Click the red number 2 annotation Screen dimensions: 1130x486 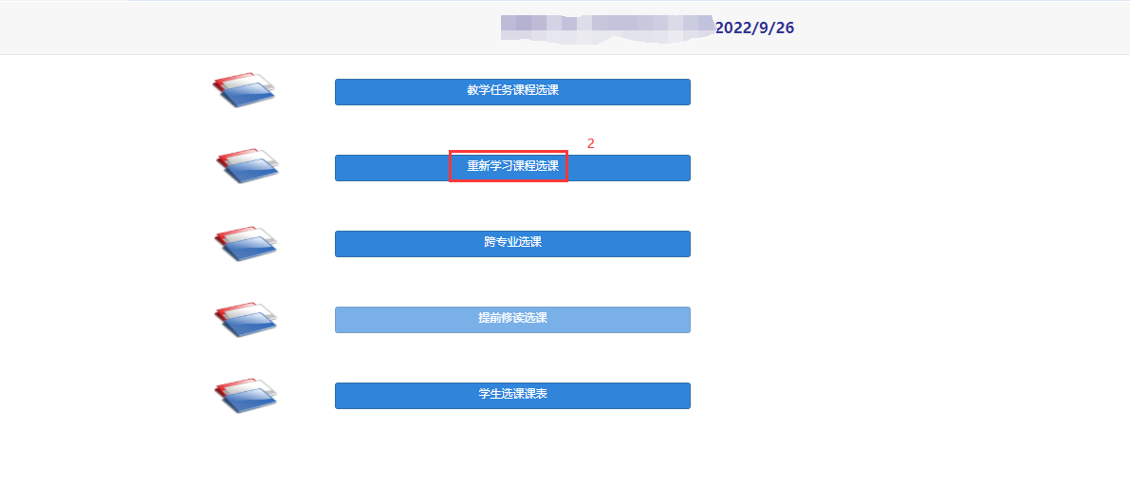pos(591,143)
